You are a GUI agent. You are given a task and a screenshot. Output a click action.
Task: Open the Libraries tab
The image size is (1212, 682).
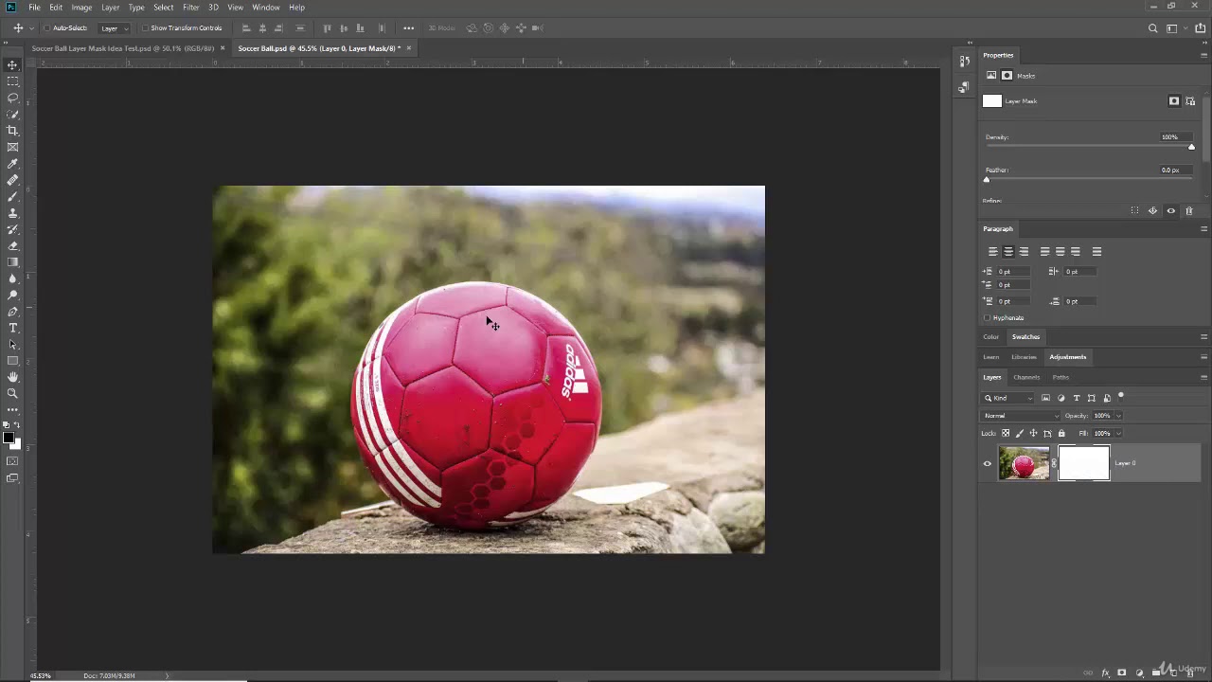(x=1024, y=357)
